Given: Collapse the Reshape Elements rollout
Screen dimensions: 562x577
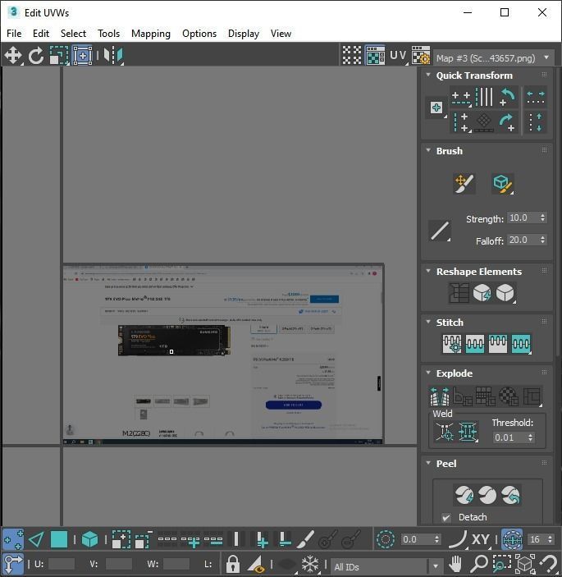Looking at the screenshot, I should point(428,271).
